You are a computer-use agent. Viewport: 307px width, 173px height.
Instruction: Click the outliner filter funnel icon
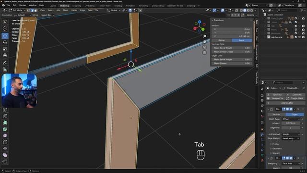302,10
